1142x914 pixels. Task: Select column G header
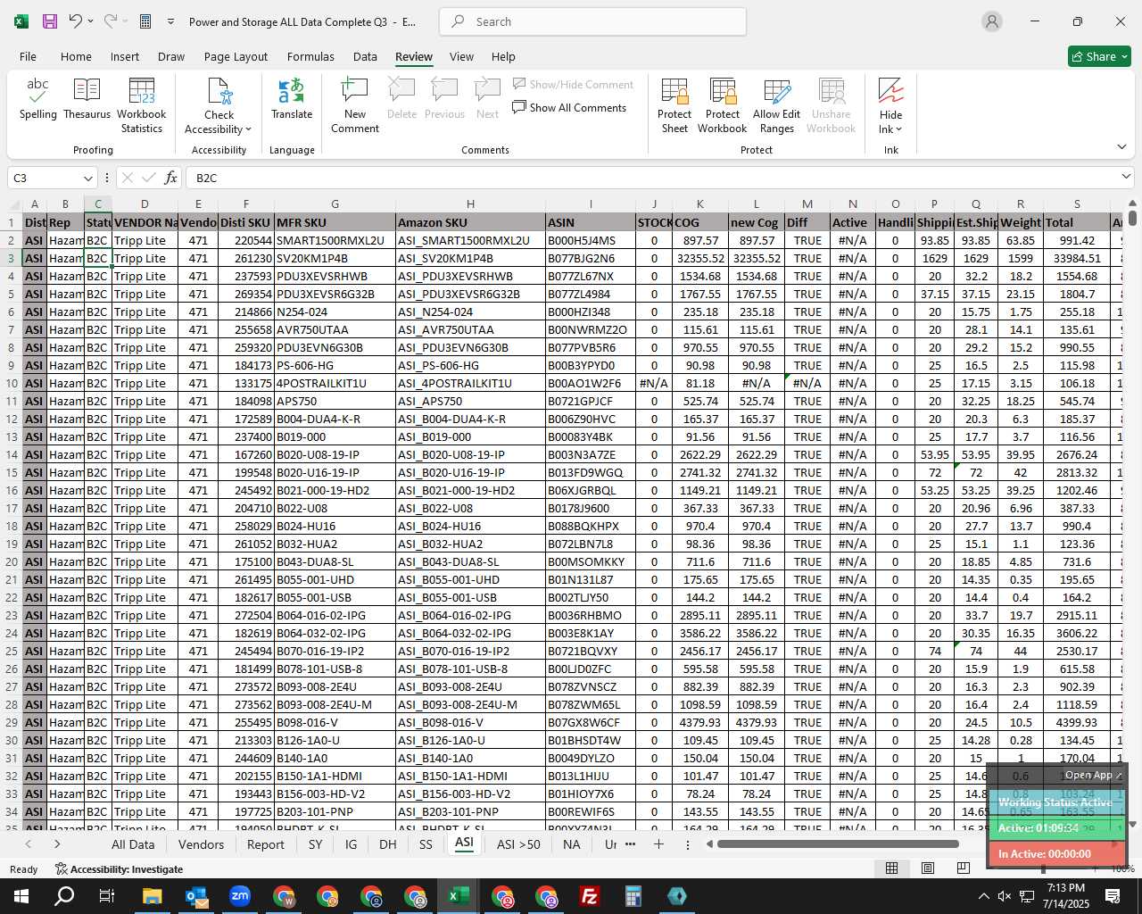pos(335,204)
